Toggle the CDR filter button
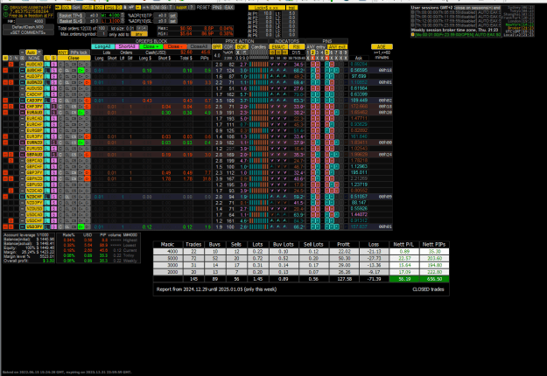547x376 pixels. point(228,46)
